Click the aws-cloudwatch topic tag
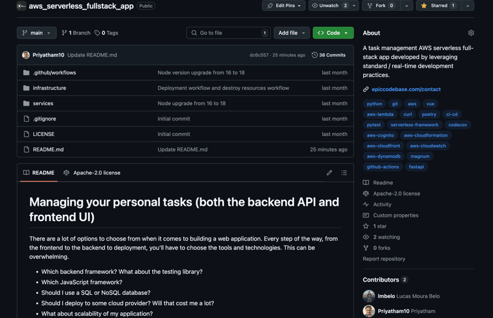 (428, 146)
